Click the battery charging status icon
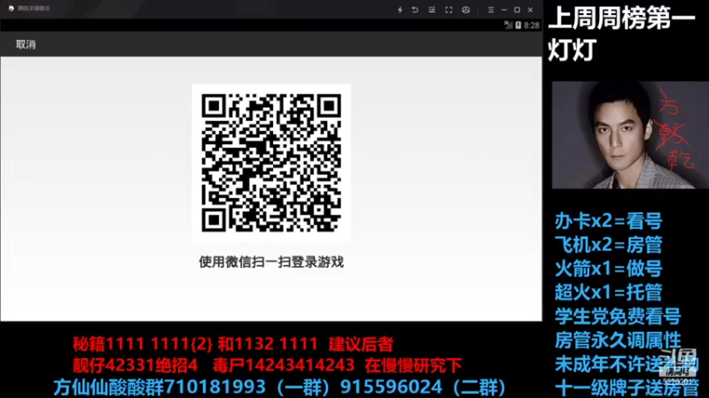Screen dimensions: 709x398 pos(518,26)
